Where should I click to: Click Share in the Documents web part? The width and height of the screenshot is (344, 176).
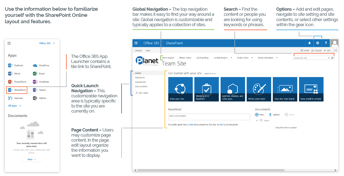[x=289, y=115]
